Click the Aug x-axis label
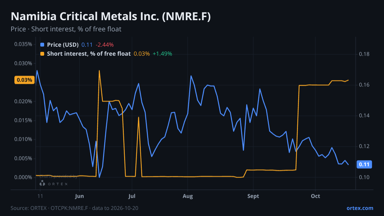Image resolution: width=384 pixels, height=216 pixels. [188, 196]
